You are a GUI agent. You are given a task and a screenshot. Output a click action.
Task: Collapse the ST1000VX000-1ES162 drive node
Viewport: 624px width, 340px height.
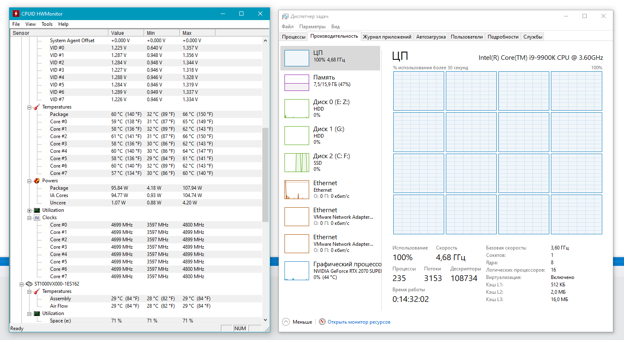coord(22,284)
